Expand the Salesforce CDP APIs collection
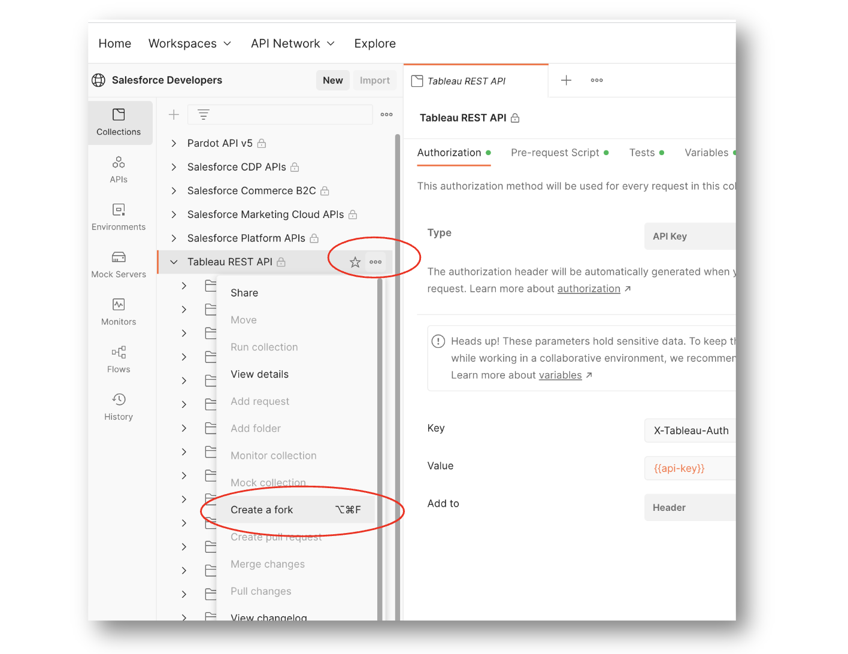 (x=174, y=167)
